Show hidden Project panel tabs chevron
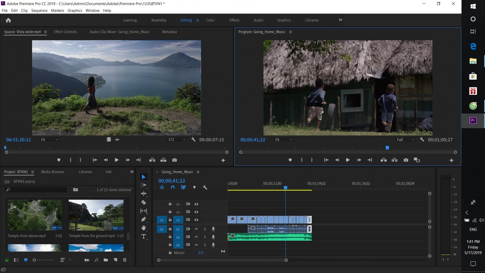 click(x=132, y=172)
